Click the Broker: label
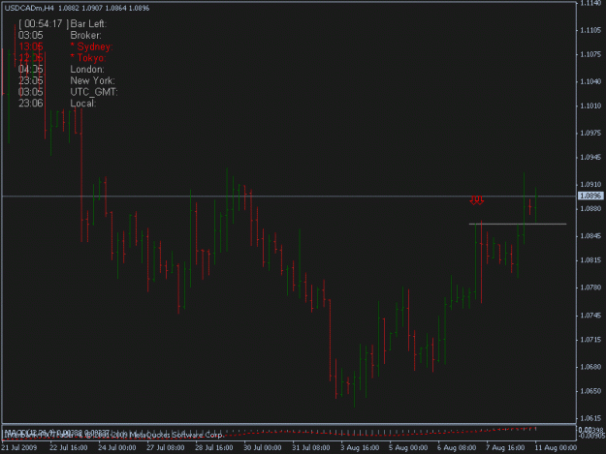The width and height of the screenshot is (606, 454). (85, 36)
